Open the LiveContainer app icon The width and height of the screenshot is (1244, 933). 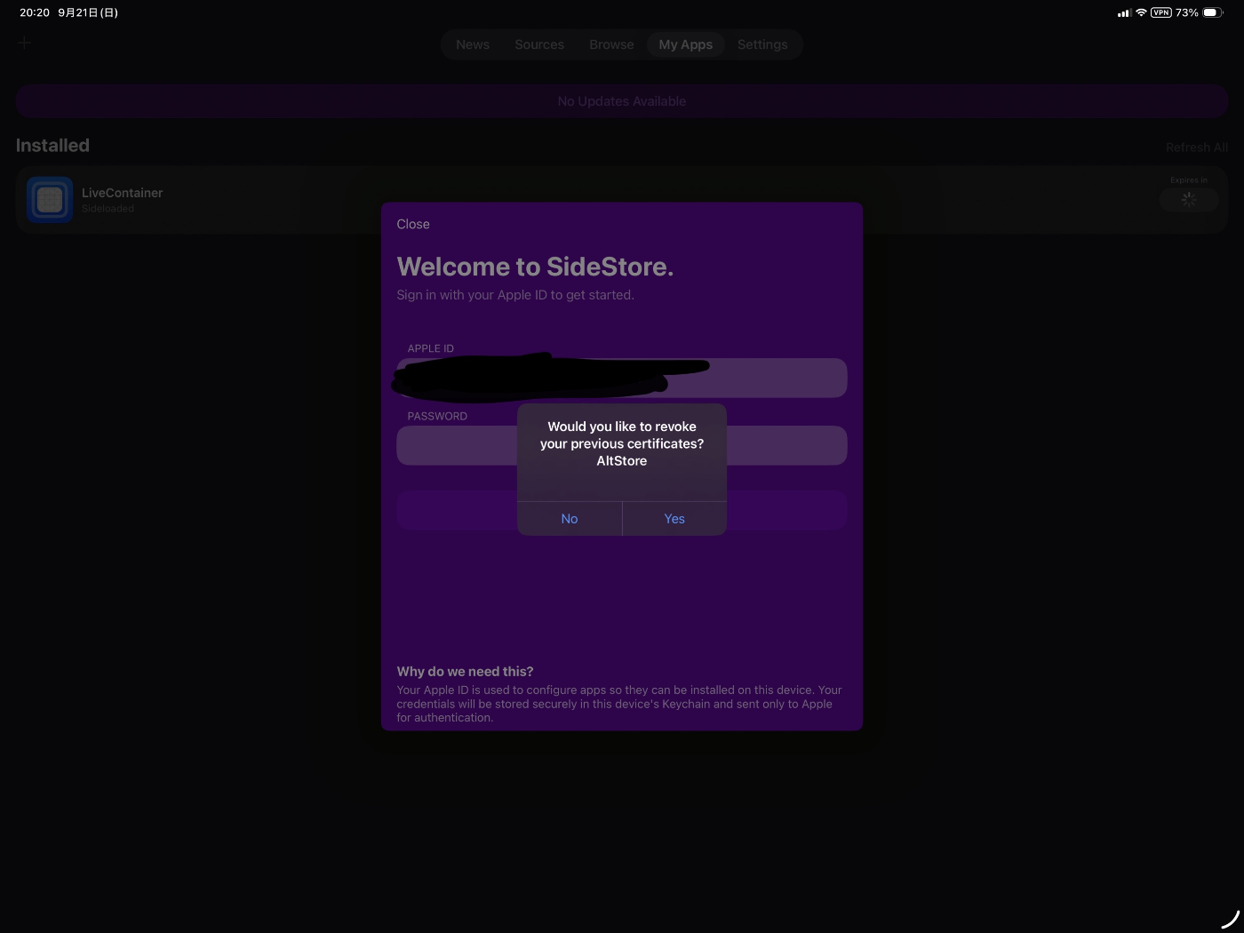tap(50, 200)
